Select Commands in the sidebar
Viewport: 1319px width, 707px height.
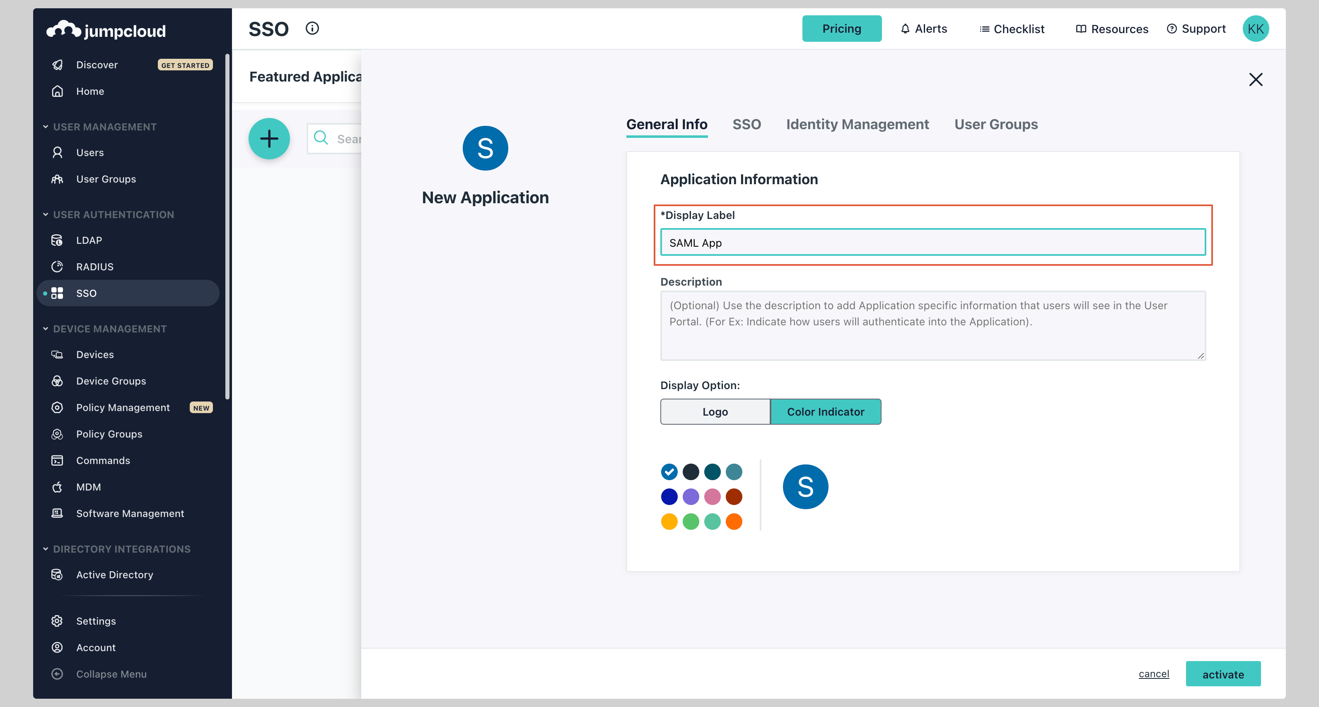(x=102, y=460)
